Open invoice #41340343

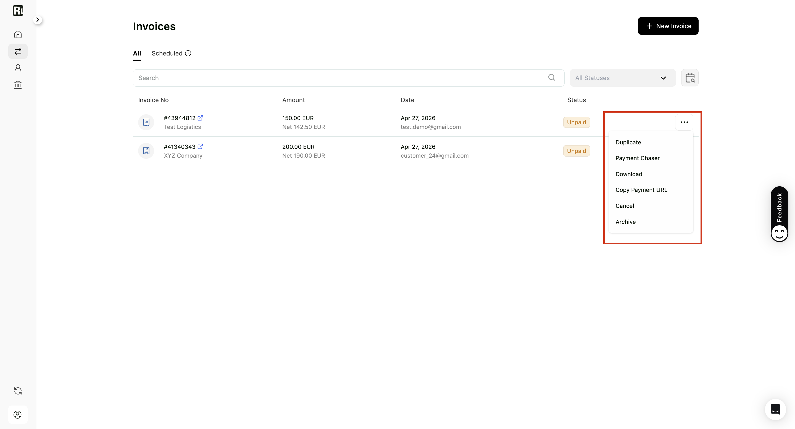pos(180,147)
